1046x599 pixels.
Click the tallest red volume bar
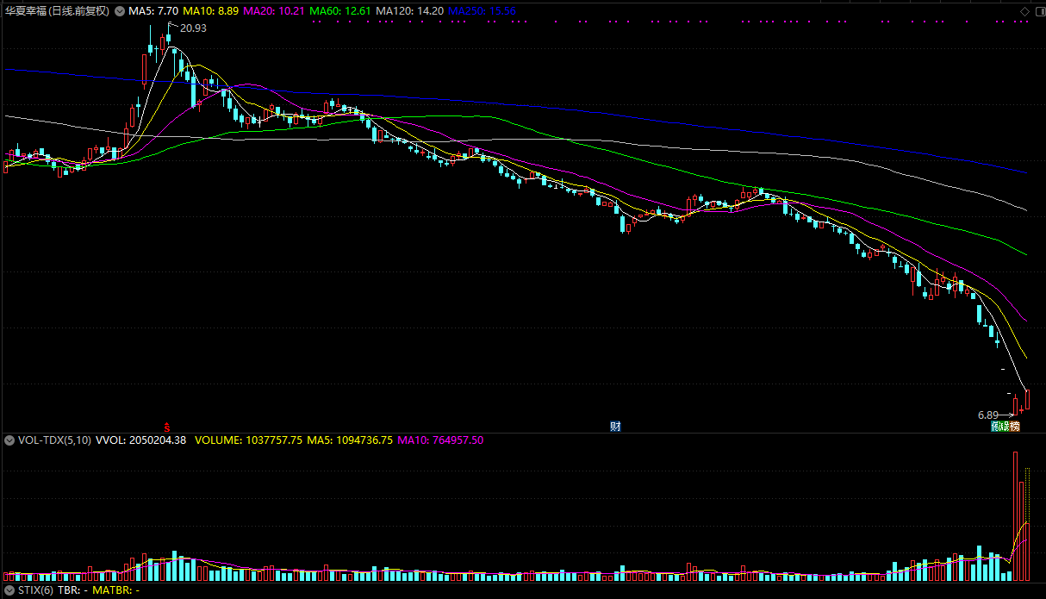(1016, 515)
